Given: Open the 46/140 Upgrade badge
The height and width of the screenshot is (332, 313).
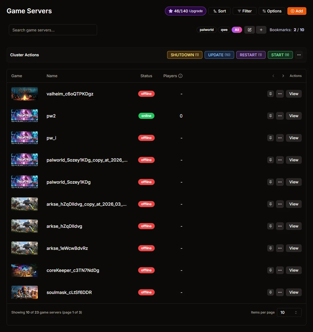Looking at the screenshot, I should [185, 11].
